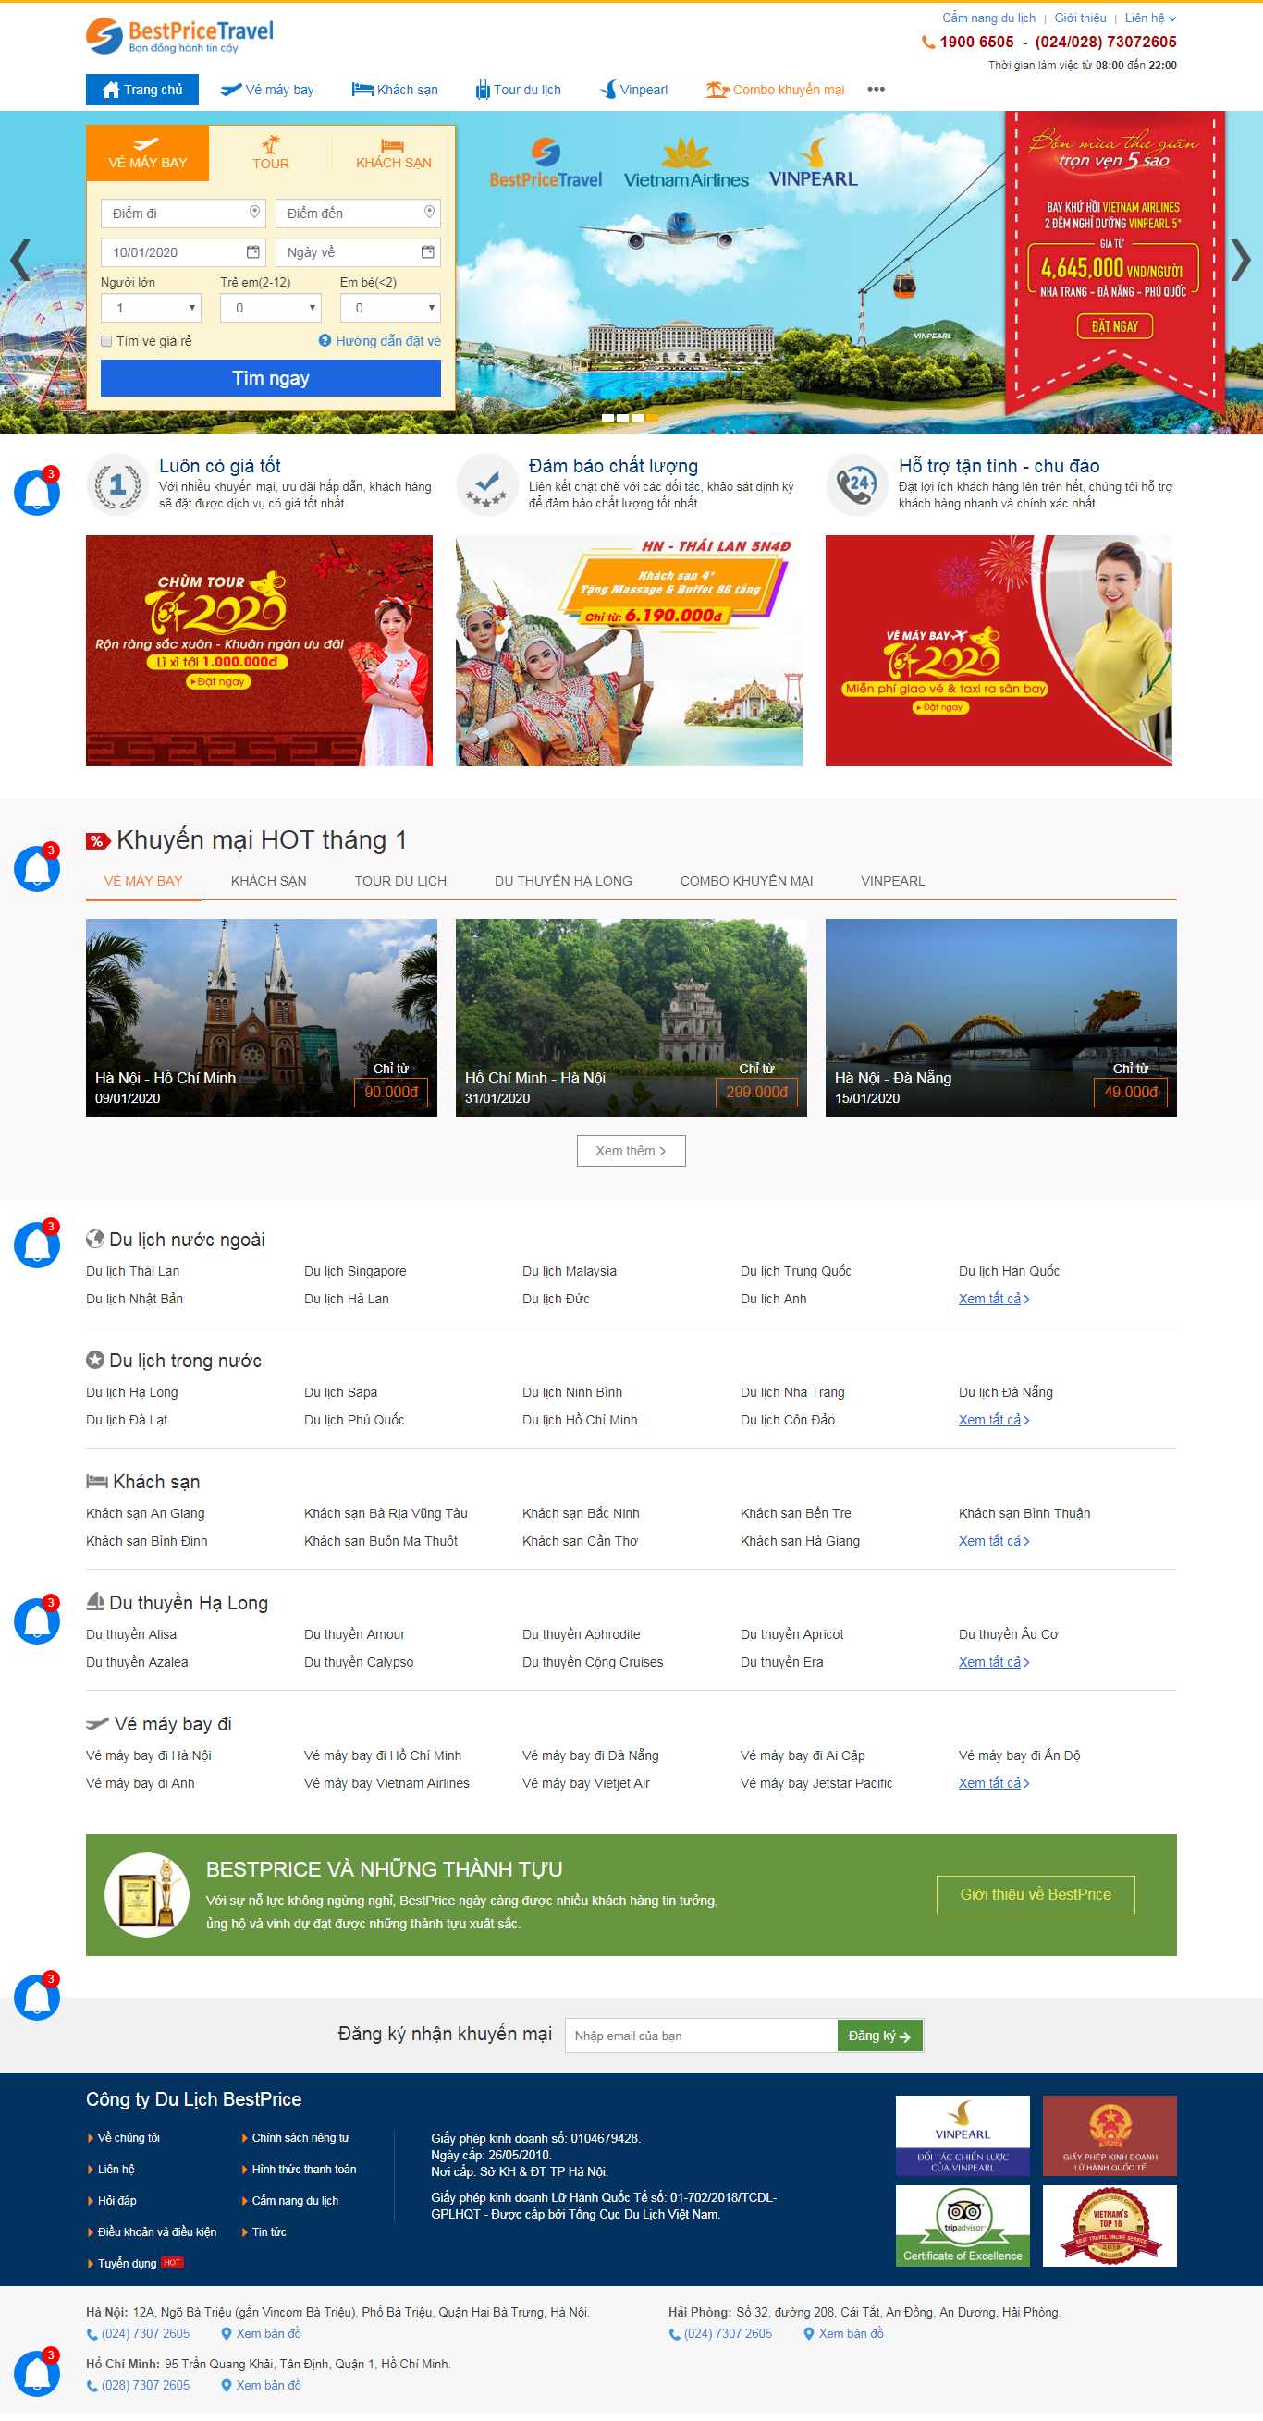Open the Hà Nội - Đà Nẵng flight deal card
Screen dimensions: 1263x2421
(1000, 1018)
